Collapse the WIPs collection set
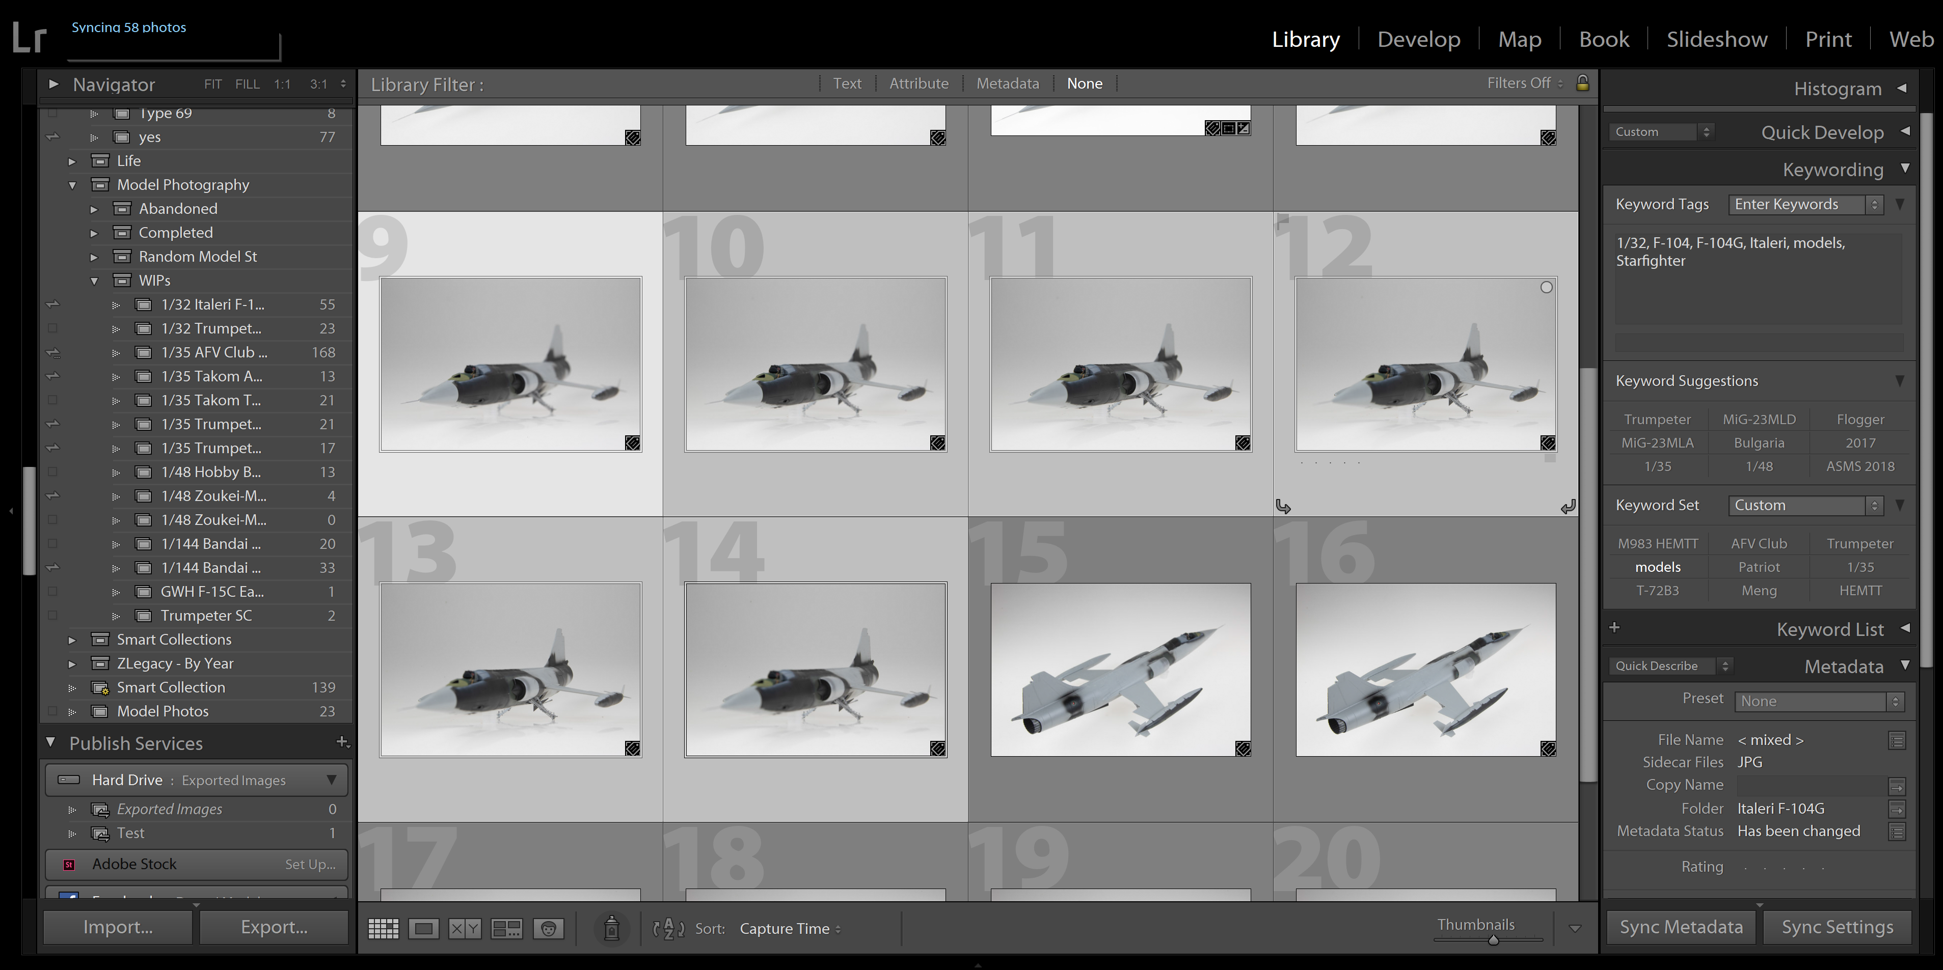This screenshot has height=970, width=1943. 94,281
